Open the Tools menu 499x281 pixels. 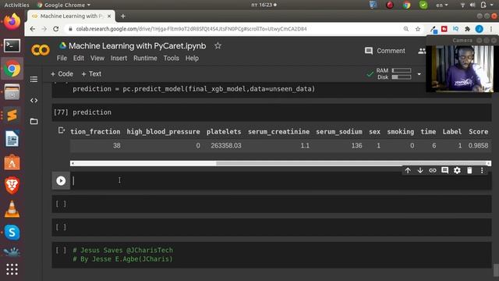172,59
